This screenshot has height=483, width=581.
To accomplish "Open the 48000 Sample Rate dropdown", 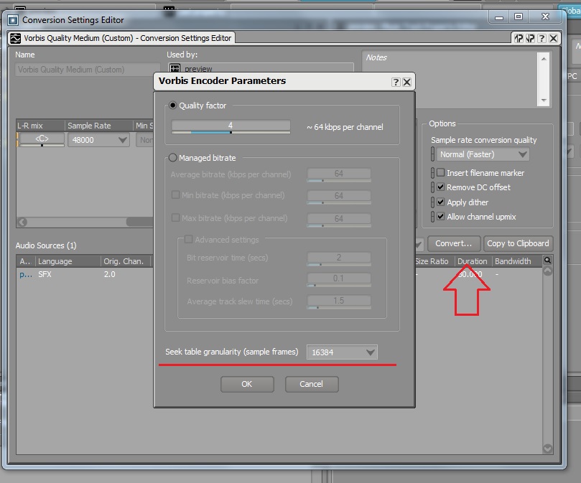I will 98,140.
